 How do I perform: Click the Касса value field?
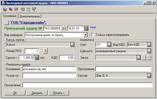(x=38, y=45)
